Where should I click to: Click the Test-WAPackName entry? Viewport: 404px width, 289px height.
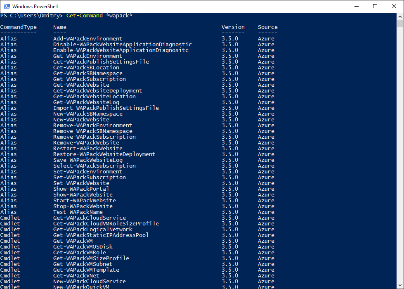tap(78, 212)
